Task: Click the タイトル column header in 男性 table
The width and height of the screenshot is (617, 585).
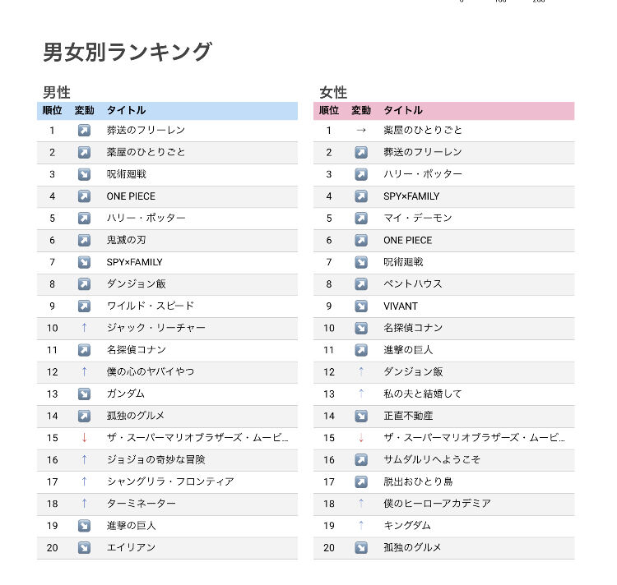Action: [126, 110]
